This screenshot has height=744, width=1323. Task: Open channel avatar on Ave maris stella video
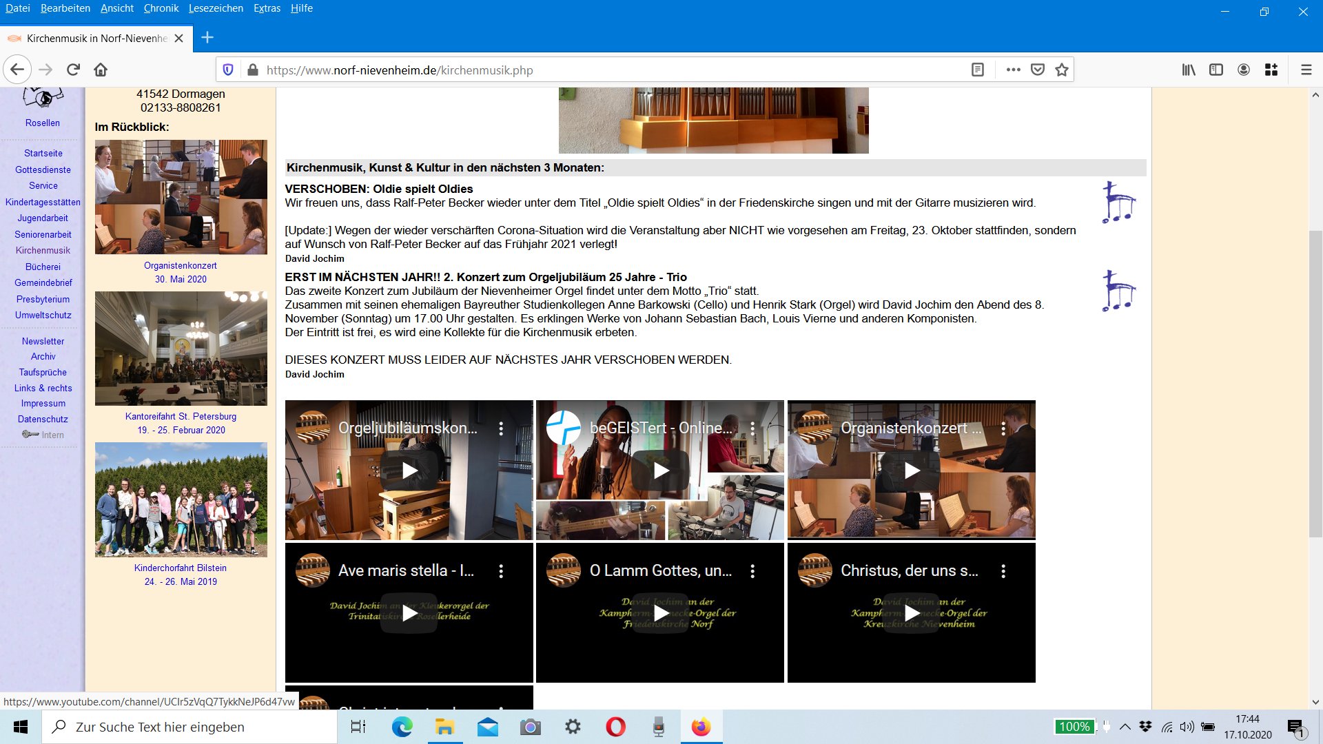coord(313,570)
